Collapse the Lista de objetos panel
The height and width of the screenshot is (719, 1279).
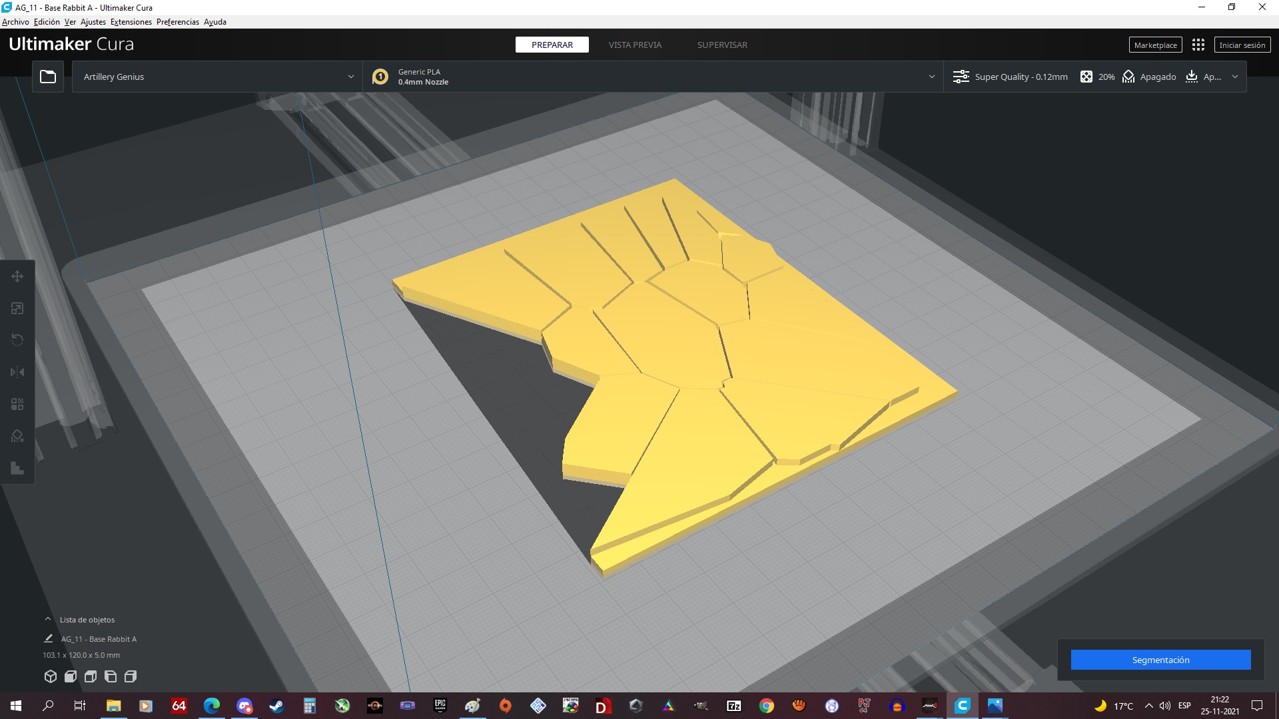pos(48,619)
